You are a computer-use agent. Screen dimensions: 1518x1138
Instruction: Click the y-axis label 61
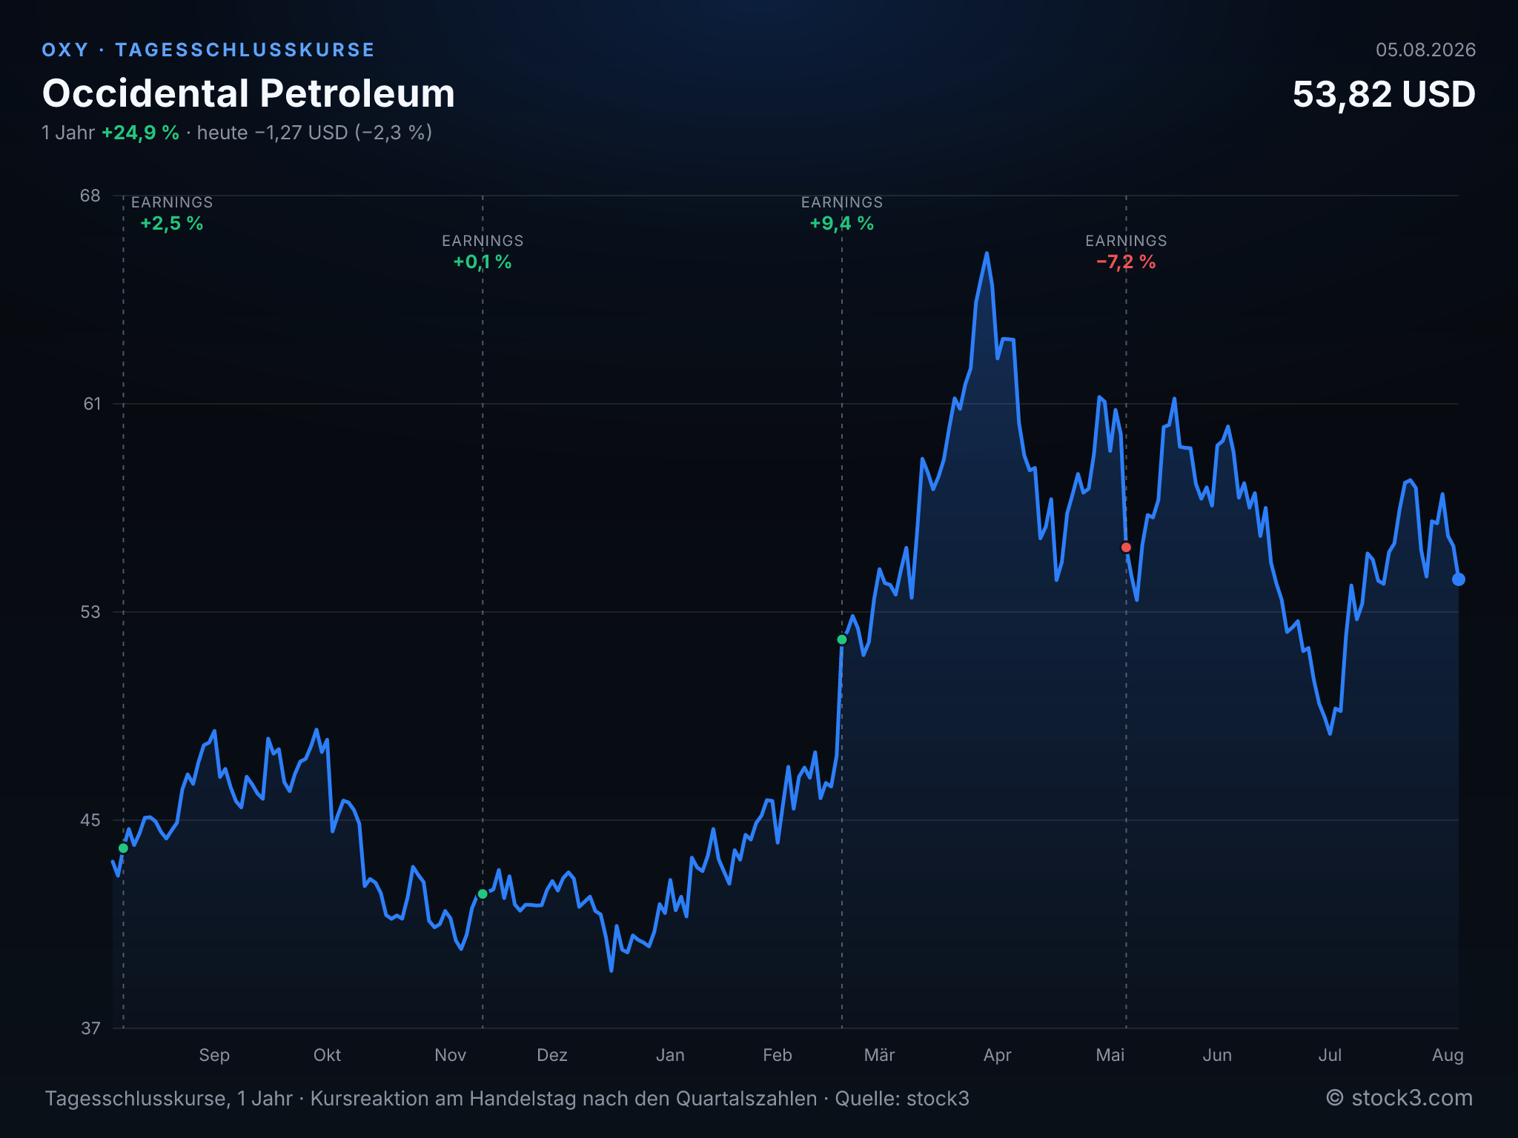coord(91,404)
